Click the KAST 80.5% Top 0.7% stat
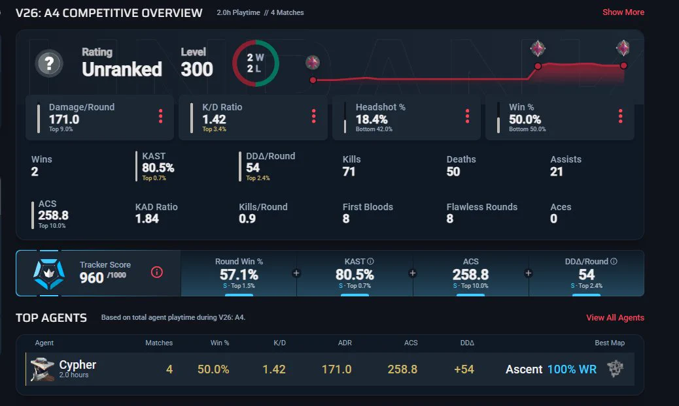The height and width of the screenshot is (406, 679). pyautogui.click(x=156, y=166)
